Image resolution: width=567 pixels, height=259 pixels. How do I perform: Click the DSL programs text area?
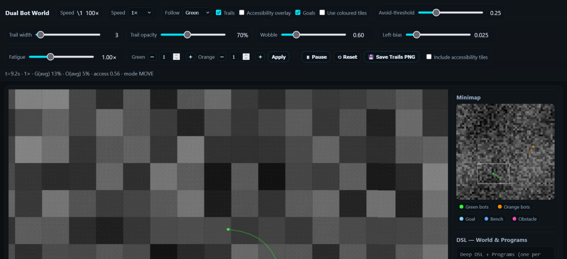tap(505, 253)
